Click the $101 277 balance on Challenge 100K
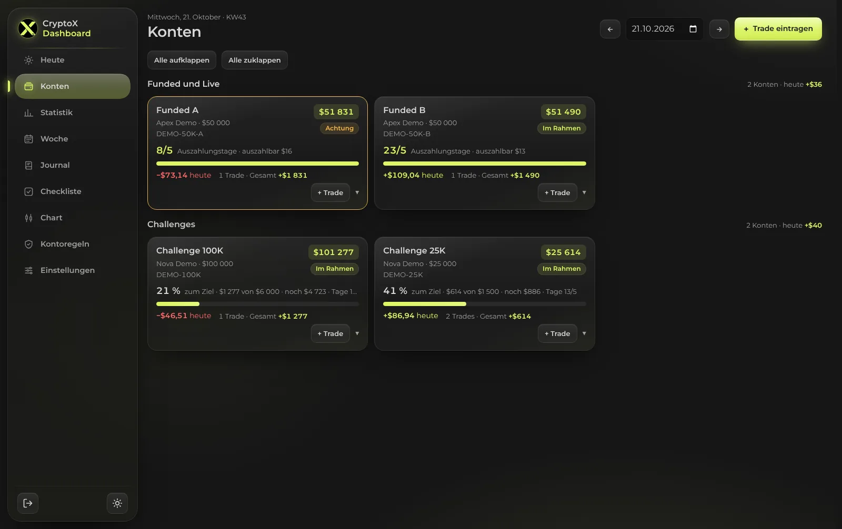 tap(334, 252)
